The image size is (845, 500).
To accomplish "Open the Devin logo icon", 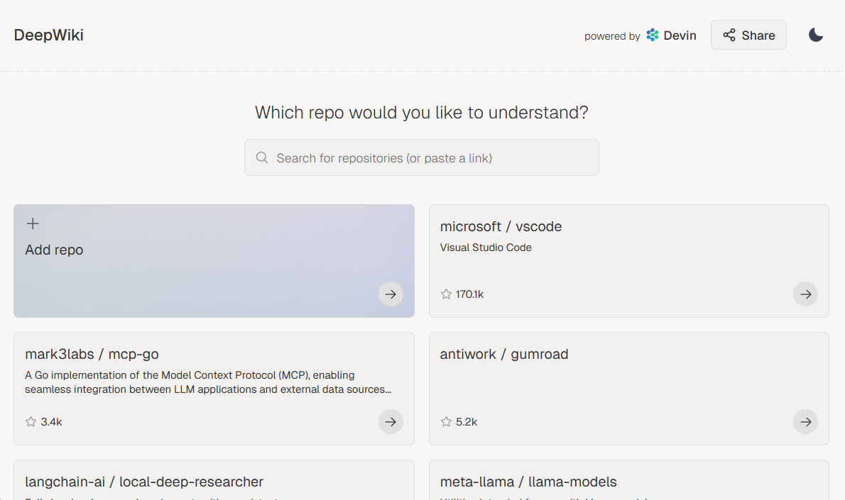I will 652,35.
